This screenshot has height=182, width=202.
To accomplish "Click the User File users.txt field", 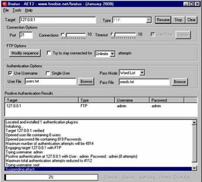I will coord(50,81).
